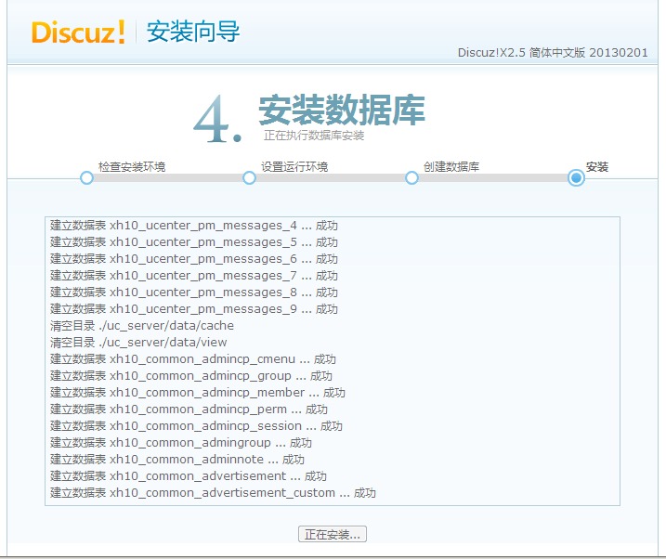Click the Discuz! logo
666x559 pixels.
[x=79, y=32]
